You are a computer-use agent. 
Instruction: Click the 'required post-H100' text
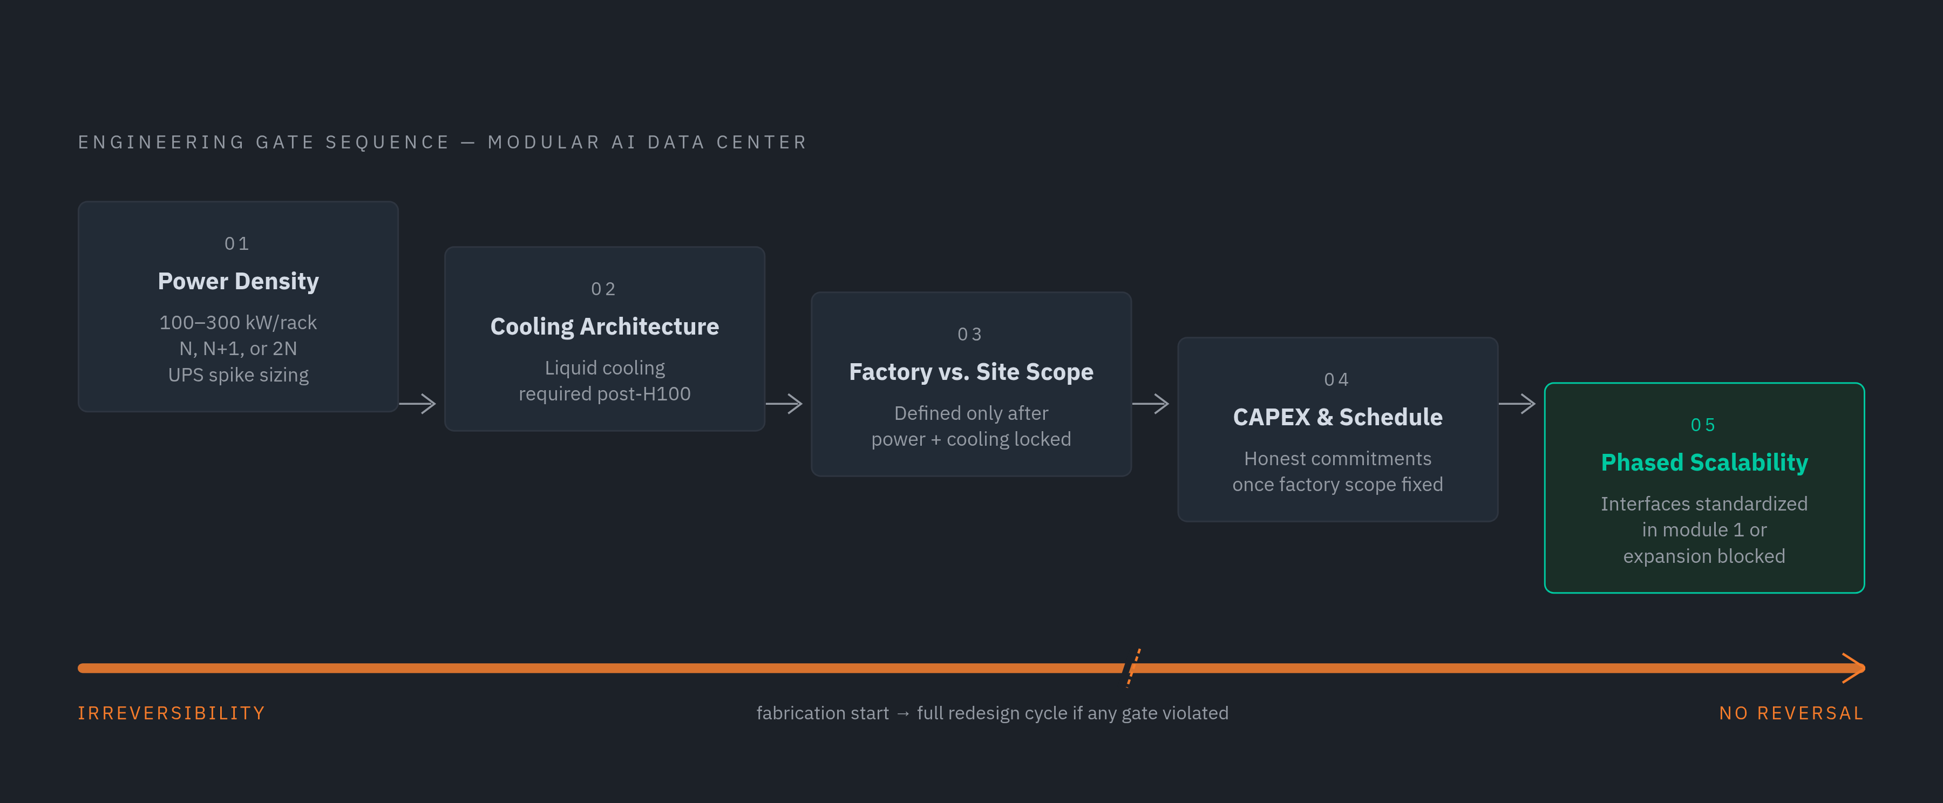click(x=605, y=394)
